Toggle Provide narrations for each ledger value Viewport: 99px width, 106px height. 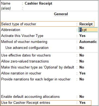(82, 79)
